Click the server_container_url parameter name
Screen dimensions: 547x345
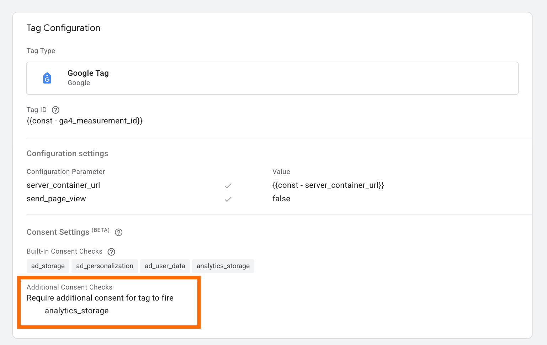click(x=63, y=185)
